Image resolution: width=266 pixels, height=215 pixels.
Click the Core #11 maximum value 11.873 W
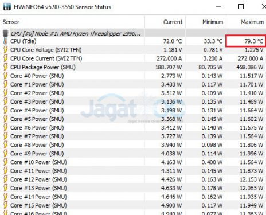[x=252, y=171]
